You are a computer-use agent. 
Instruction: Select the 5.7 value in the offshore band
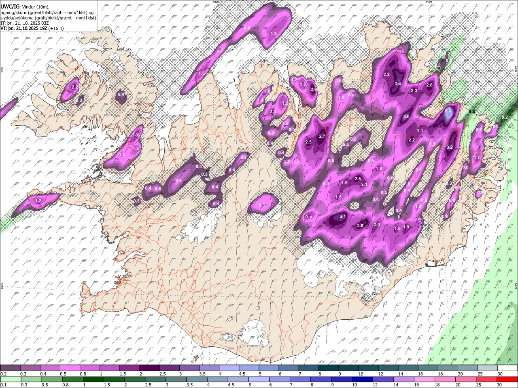pyautogui.click(x=220, y=50)
